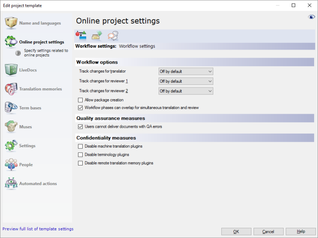
Task: Go to People page
Action: click(26, 165)
